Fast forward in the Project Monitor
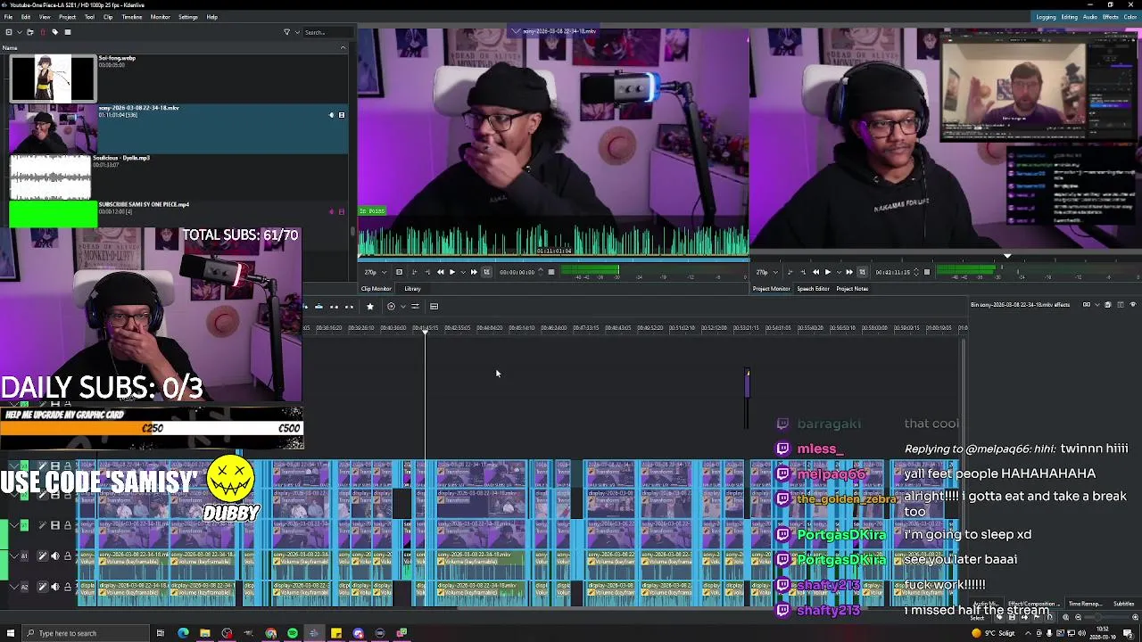This screenshot has height=642, width=1142. [848, 272]
